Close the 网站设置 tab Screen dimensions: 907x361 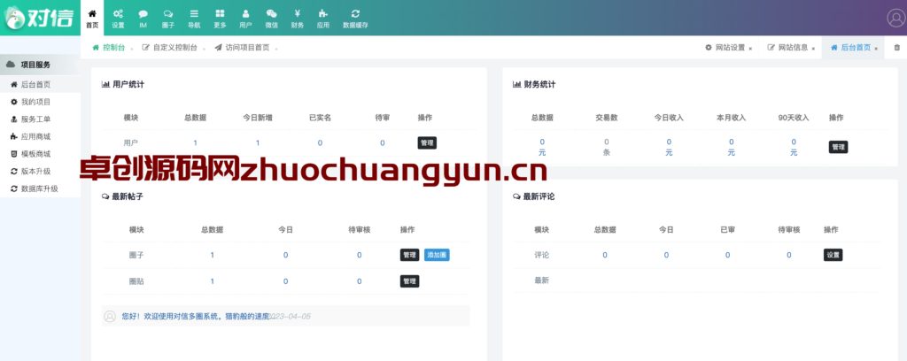click(x=750, y=49)
